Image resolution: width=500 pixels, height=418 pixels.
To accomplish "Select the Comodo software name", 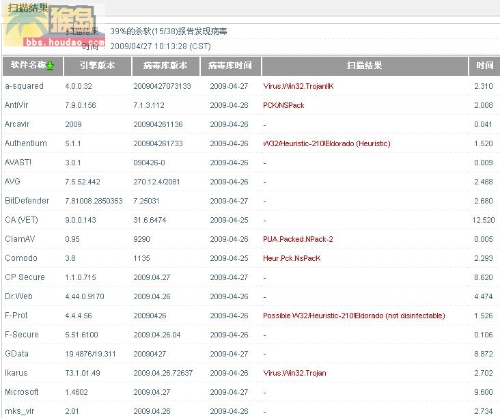I will [x=21, y=258].
